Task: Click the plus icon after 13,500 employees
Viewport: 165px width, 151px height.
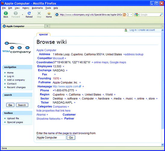Action: coord(63,67)
